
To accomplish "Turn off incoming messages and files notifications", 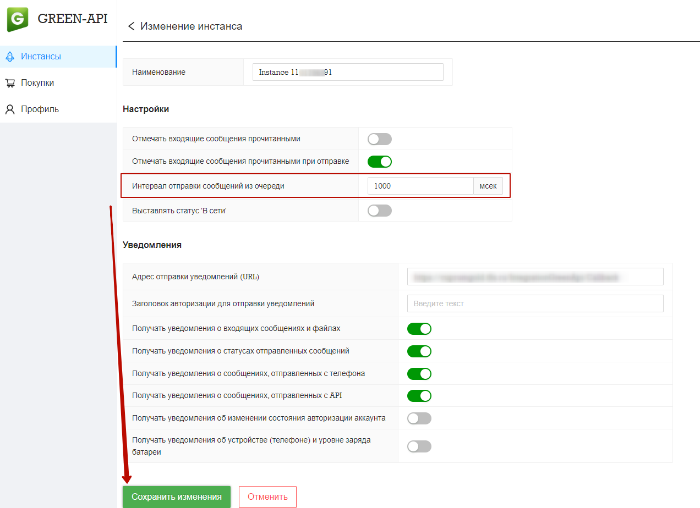I will pyautogui.click(x=419, y=329).
